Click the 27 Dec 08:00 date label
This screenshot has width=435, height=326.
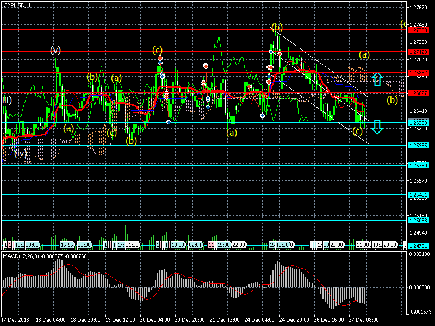[x=364, y=319]
